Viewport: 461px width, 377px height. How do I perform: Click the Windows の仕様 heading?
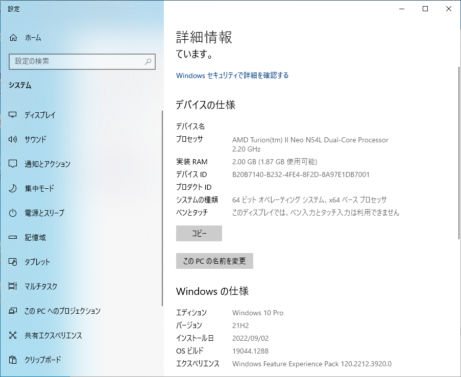(x=212, y=291)
